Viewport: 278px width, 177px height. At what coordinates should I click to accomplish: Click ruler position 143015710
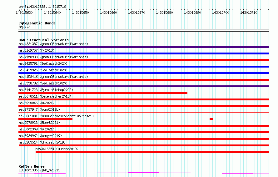(249, 13)
